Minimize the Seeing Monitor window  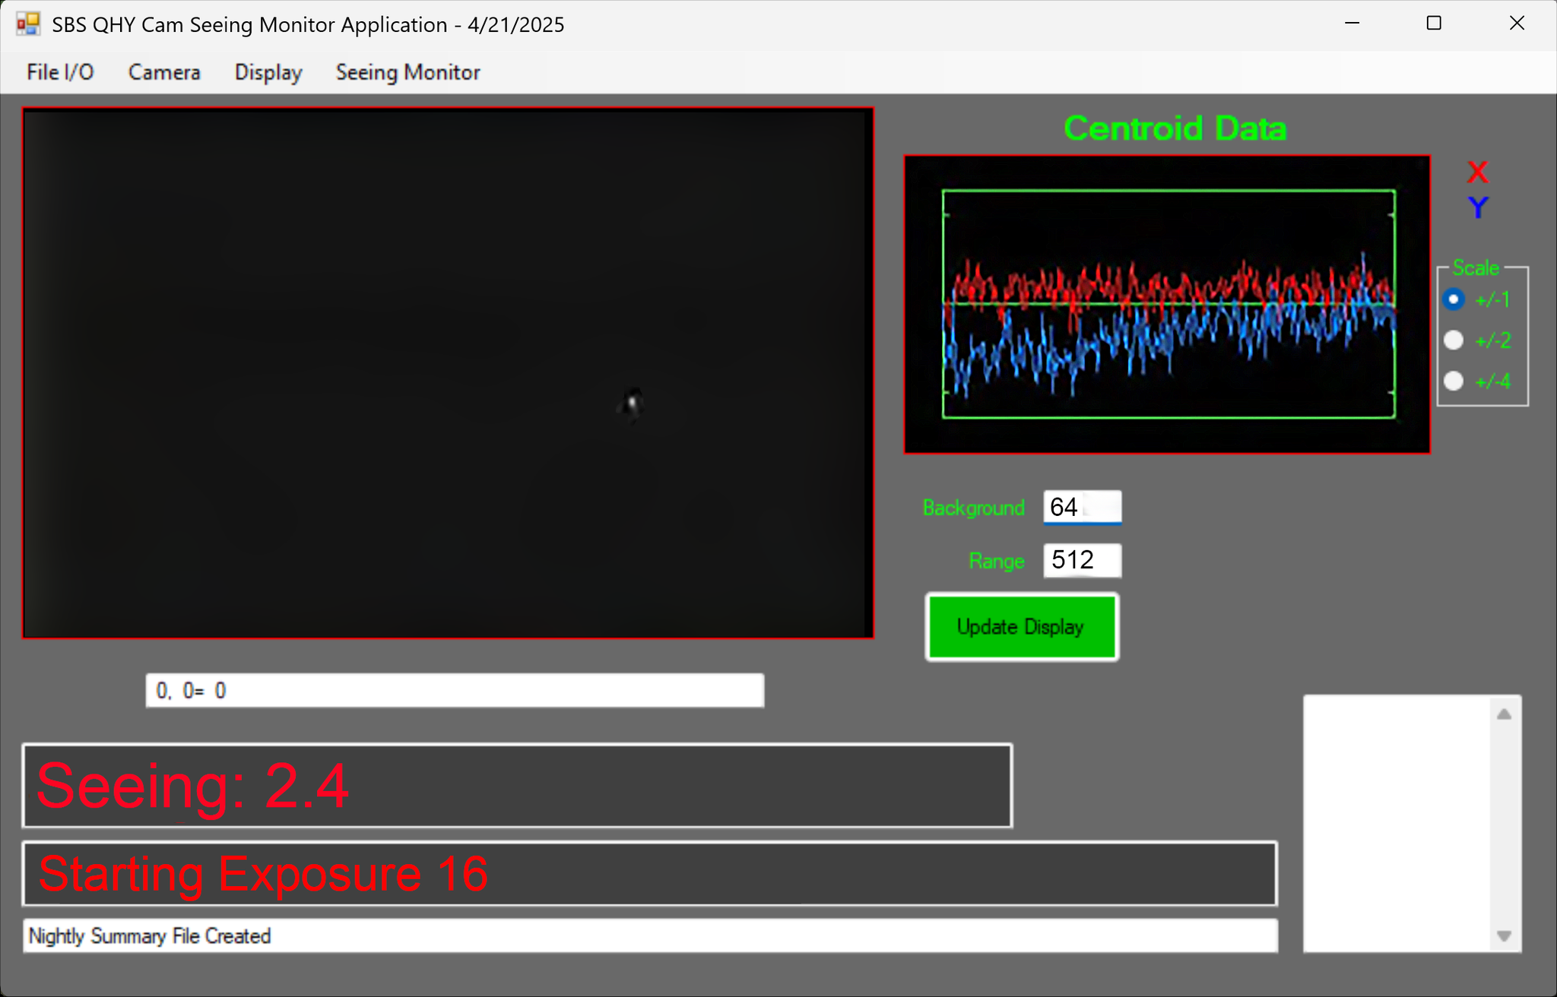(x=1352, y=24)
